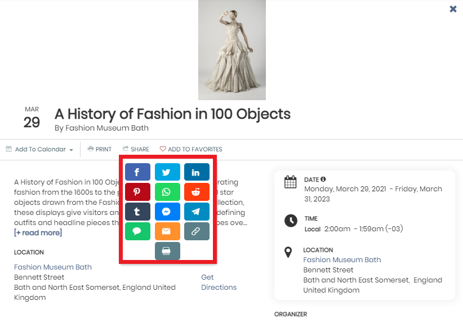Share event on Tumblr
463x323 pixels.
pos(137,212)
